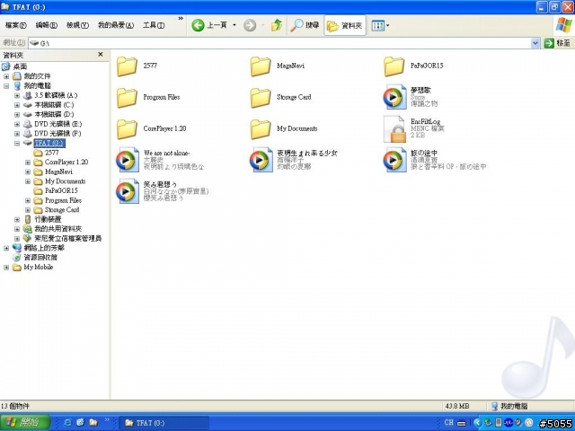The width and height of the screenshot is (575, 431).
Task: Select My Mobile in the folder tree
Action: [38, 267]
